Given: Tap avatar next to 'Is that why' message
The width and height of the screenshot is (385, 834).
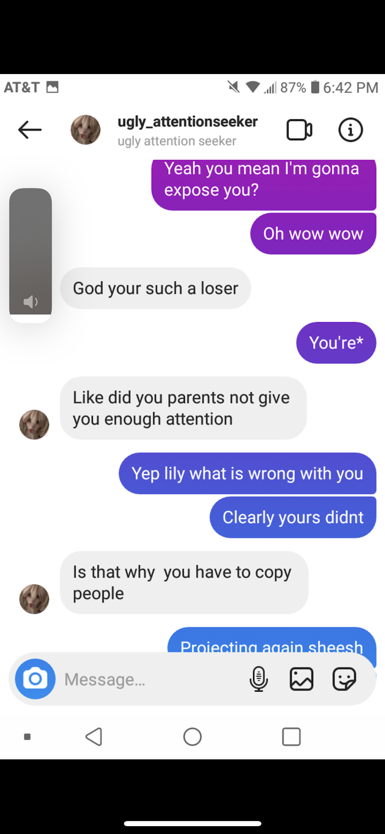Looking at the screenshot, I should point(34,599).
